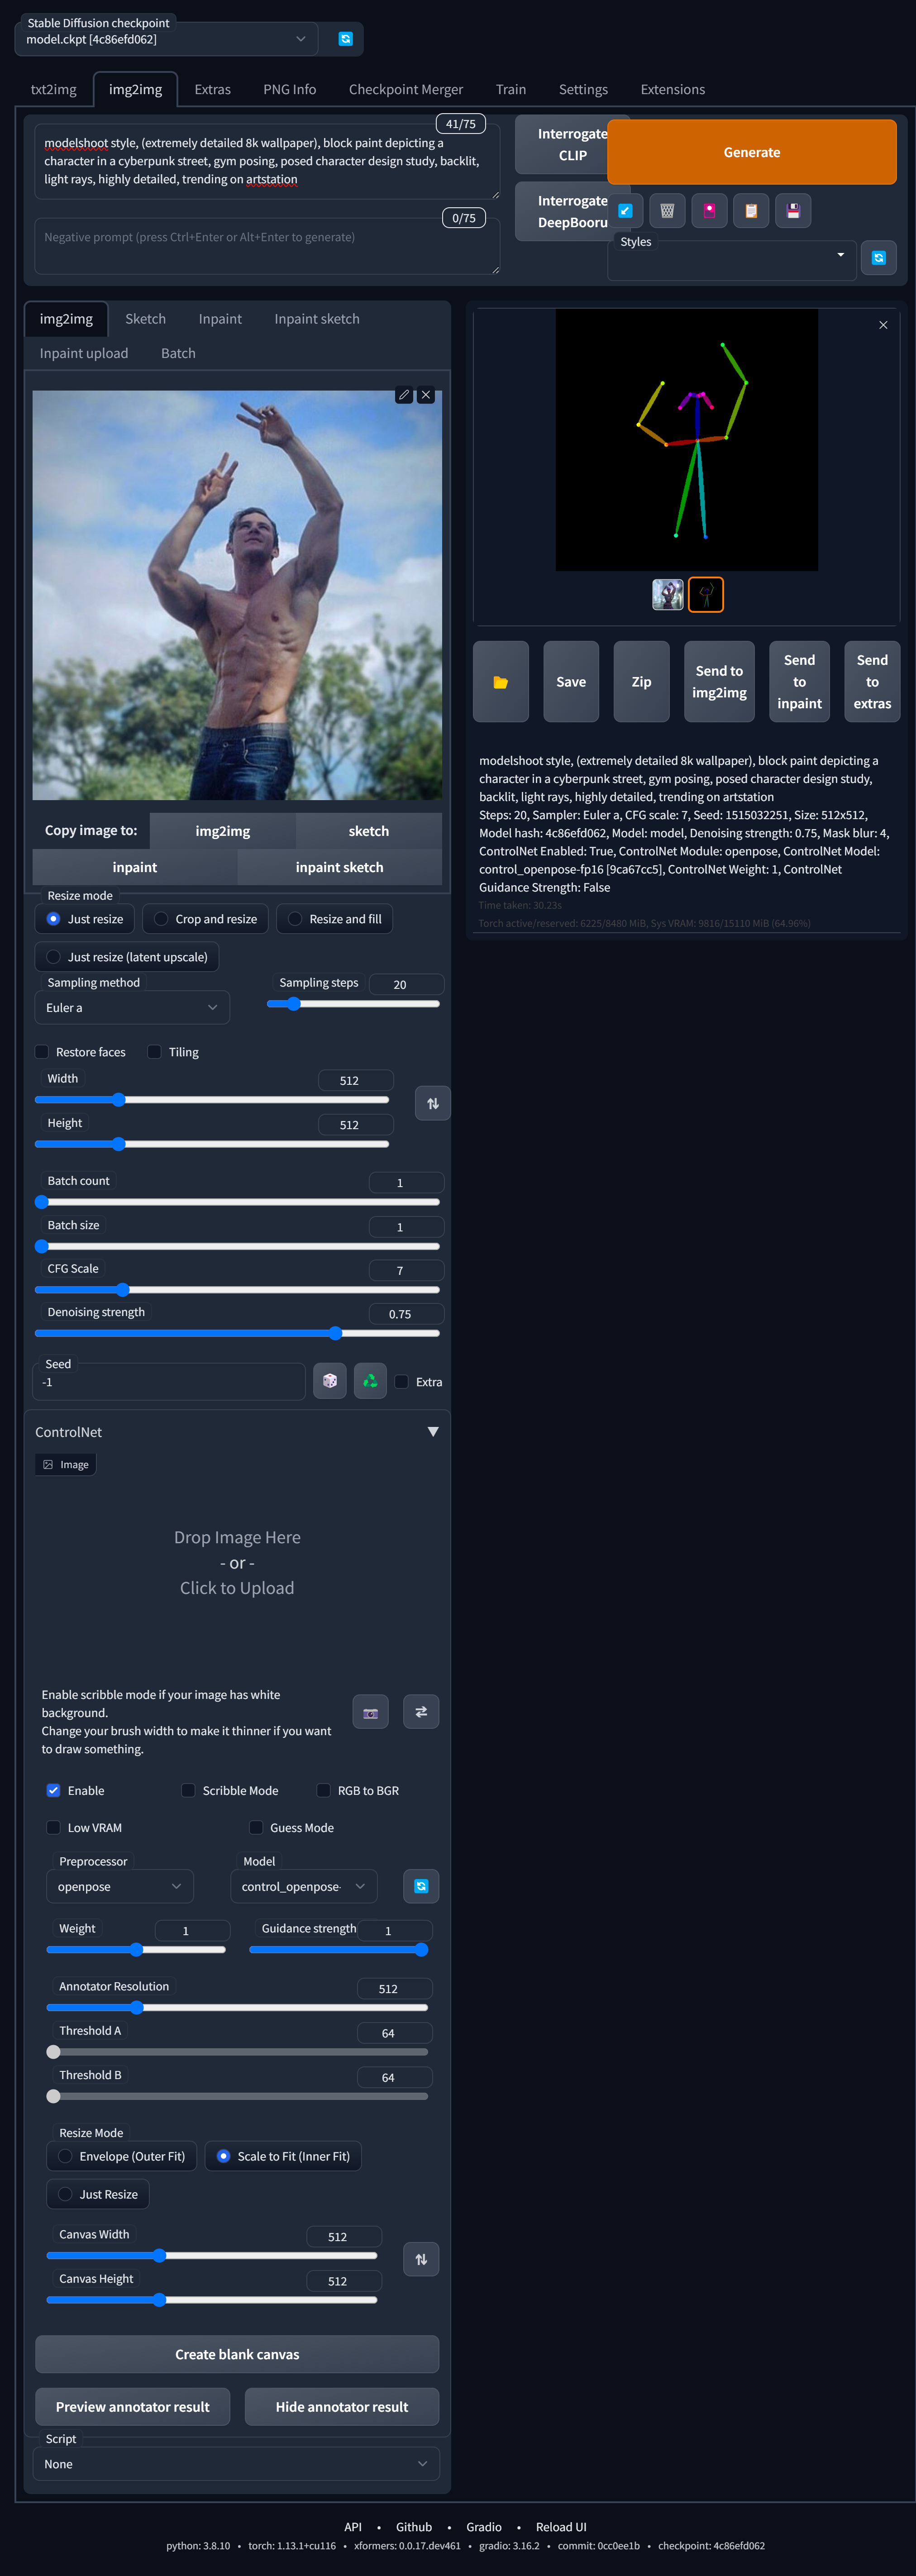Adjust the CFG Scale slider
Image resolution: width=916 pixels, height=2576 pixels.
(x=237, y=1289)
